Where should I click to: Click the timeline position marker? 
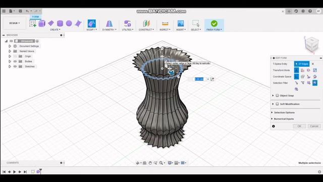[x=40, y=171]
